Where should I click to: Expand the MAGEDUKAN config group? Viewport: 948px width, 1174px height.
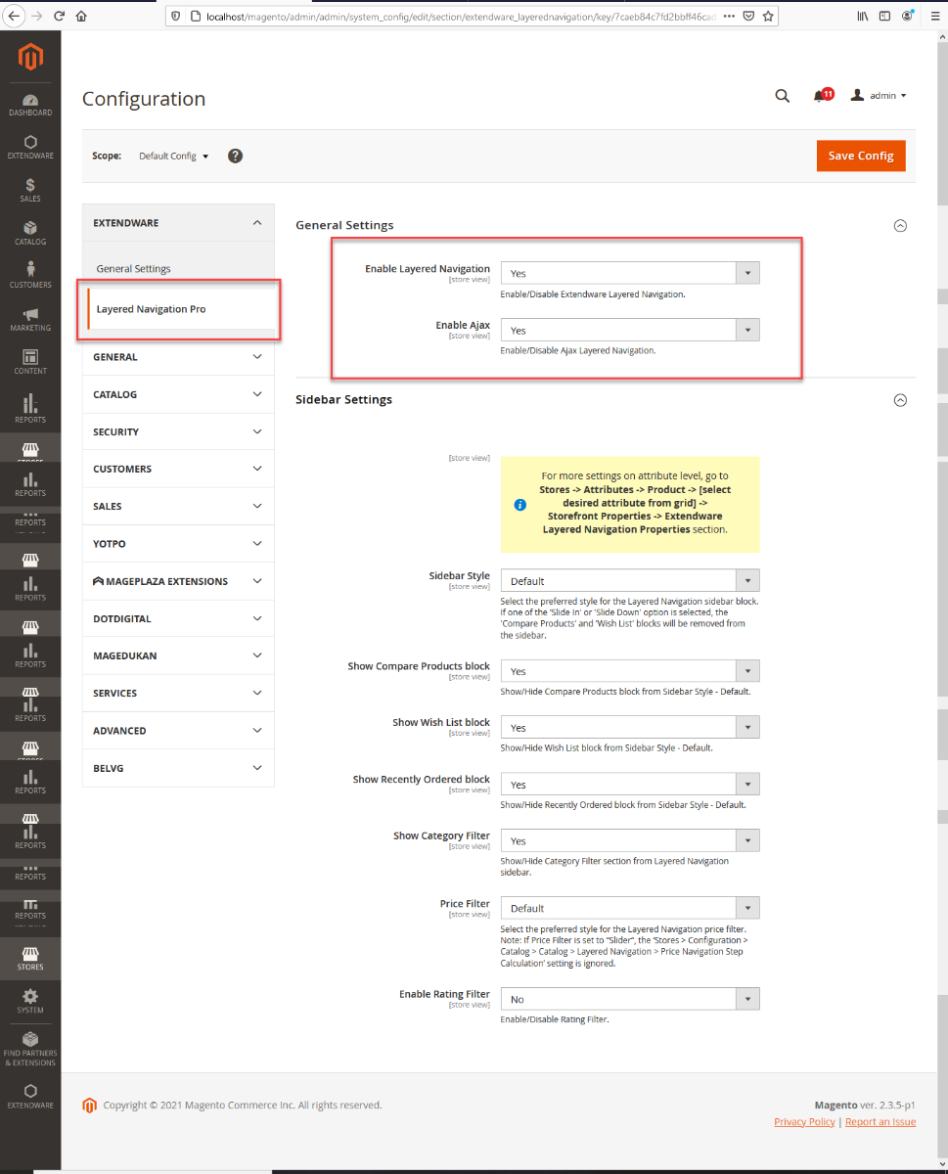[x=178, y=655]
